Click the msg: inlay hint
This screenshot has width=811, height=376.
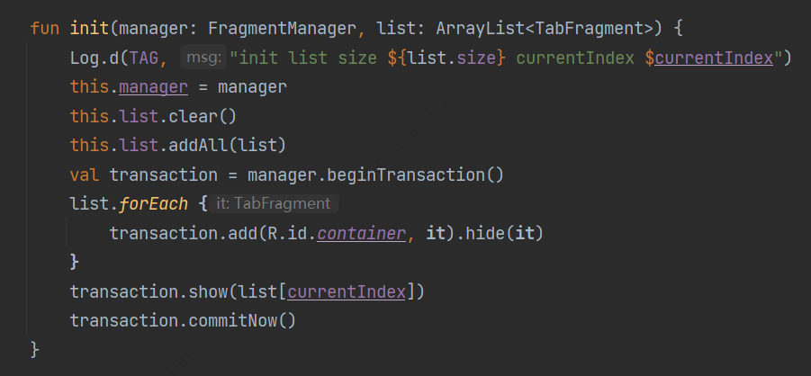point(202,58)
